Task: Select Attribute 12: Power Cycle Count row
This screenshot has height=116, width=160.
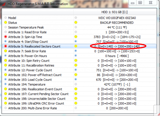Action: tap(79, 70)
